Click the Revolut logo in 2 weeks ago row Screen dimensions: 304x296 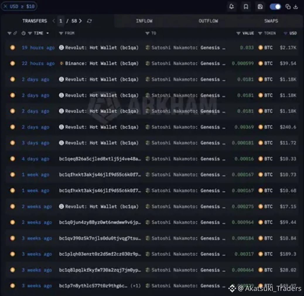(61, 206)
